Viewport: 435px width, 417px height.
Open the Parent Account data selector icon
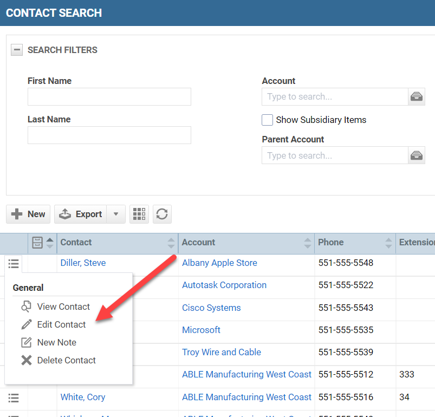point(417,155)
